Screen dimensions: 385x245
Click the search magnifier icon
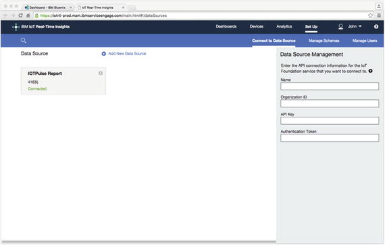[x=24, y=40]
